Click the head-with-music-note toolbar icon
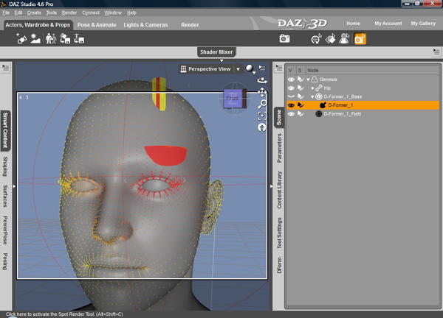 click(x=317, y=39)
